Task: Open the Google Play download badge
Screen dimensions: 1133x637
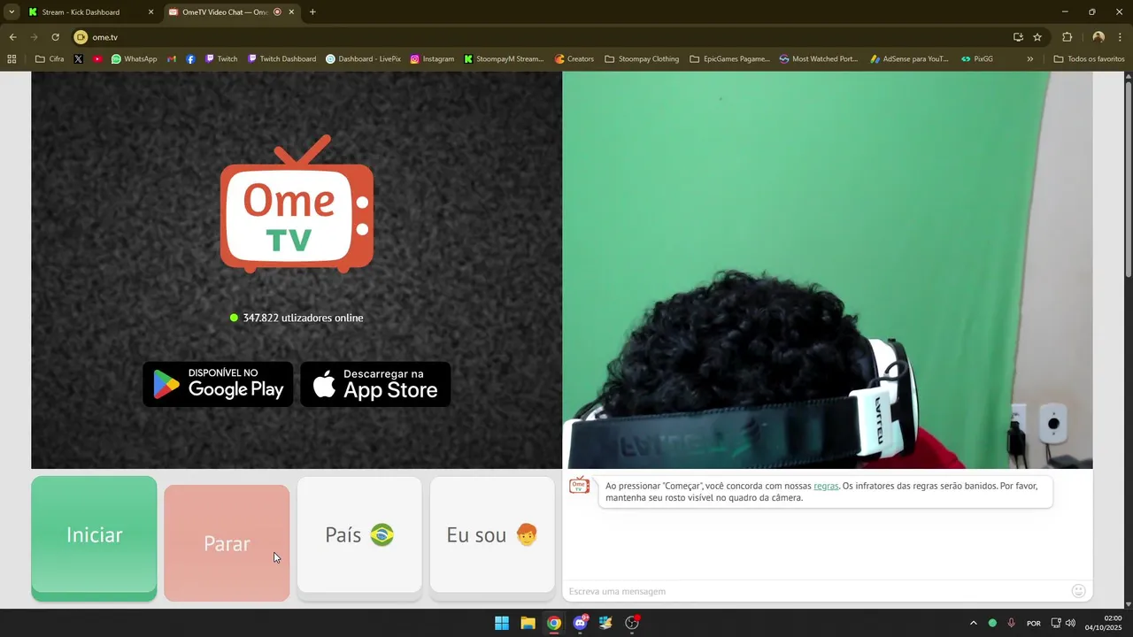Action: point(218,384)
